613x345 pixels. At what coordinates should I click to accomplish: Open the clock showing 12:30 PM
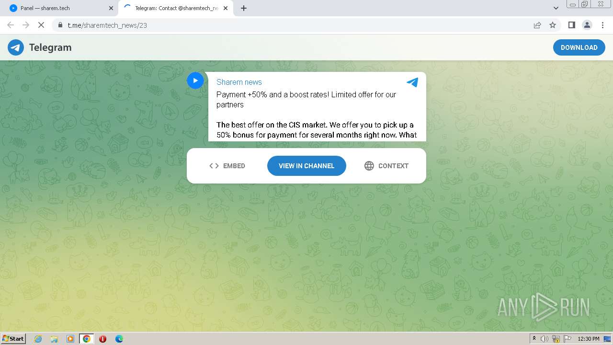pos(589,339)
